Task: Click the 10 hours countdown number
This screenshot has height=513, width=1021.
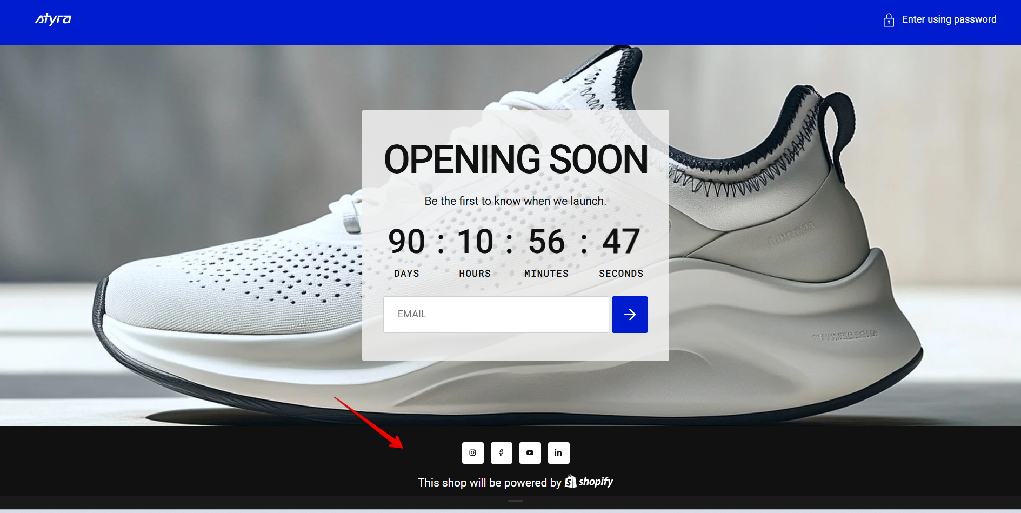Action: point(475,241)
